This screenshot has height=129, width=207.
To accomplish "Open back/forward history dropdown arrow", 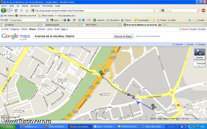I will (12, 11).
